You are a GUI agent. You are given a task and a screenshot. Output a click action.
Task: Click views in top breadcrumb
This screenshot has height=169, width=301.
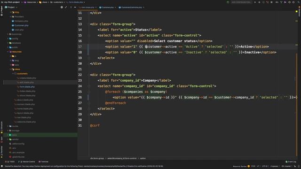45,2
